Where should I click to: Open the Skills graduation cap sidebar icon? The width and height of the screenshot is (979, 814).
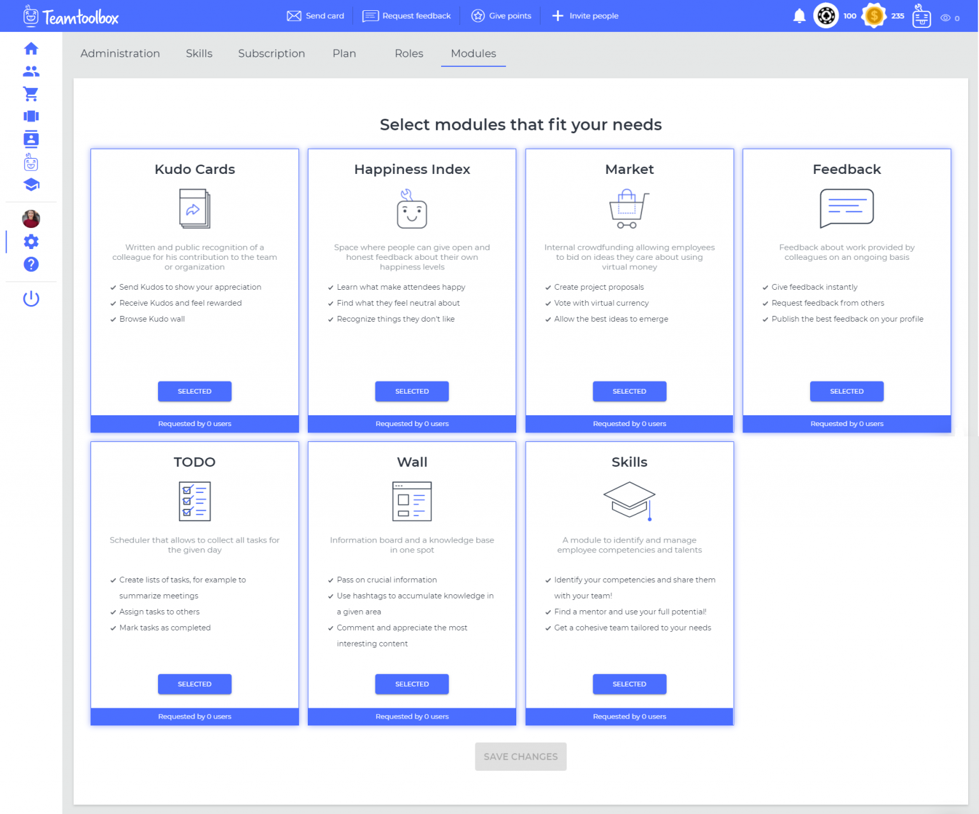click(x=31, y=185)
